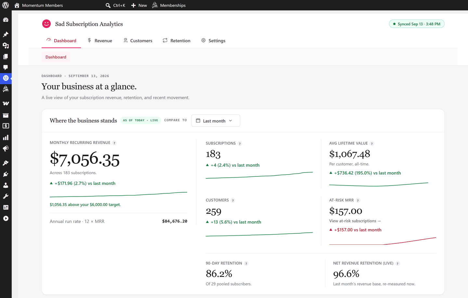Show help for Customers metric
This screenshot has width=468, height=298.
point(233,201)
